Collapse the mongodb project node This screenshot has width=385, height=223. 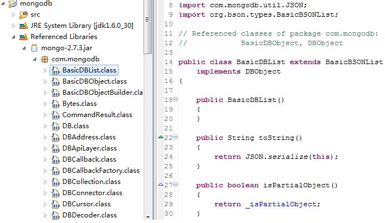tap(3, 3)
